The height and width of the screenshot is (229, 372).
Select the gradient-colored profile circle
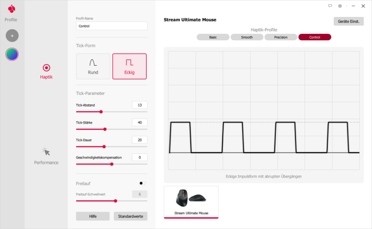pos(12,54)
